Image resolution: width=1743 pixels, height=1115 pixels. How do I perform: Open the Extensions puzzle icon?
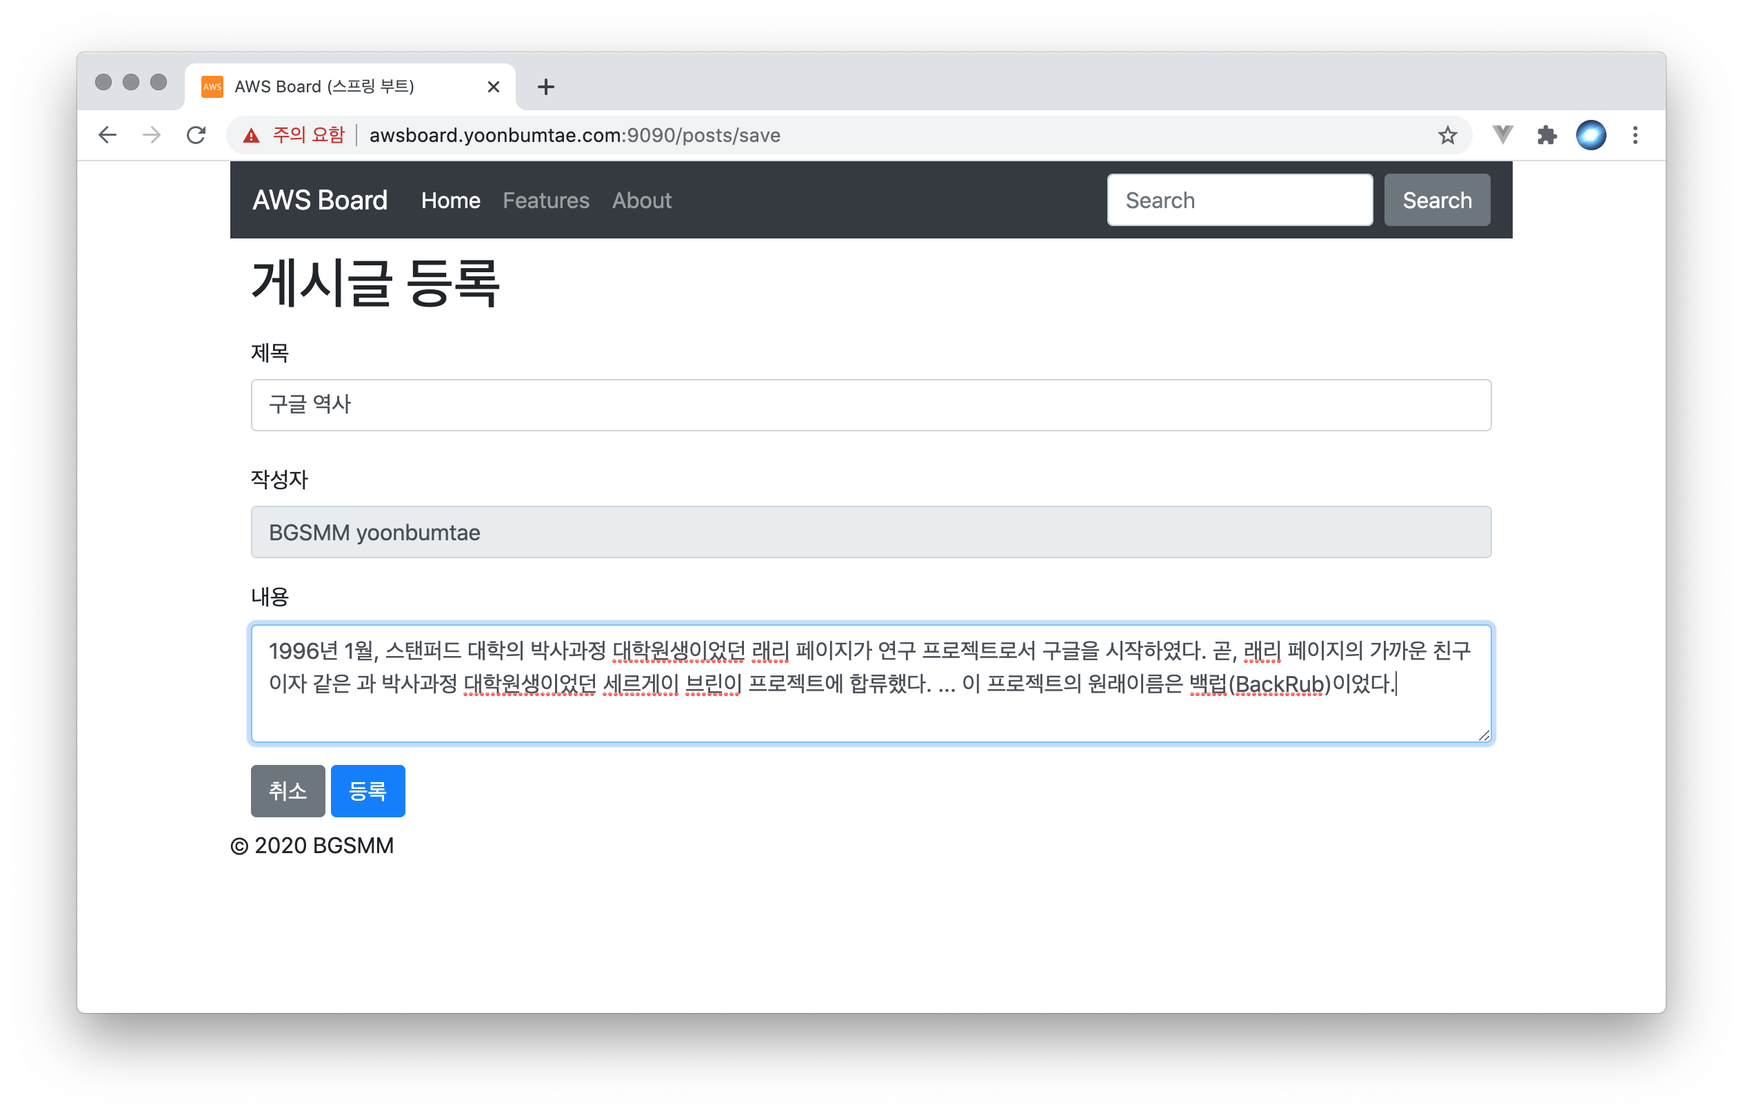[1546, 135]
